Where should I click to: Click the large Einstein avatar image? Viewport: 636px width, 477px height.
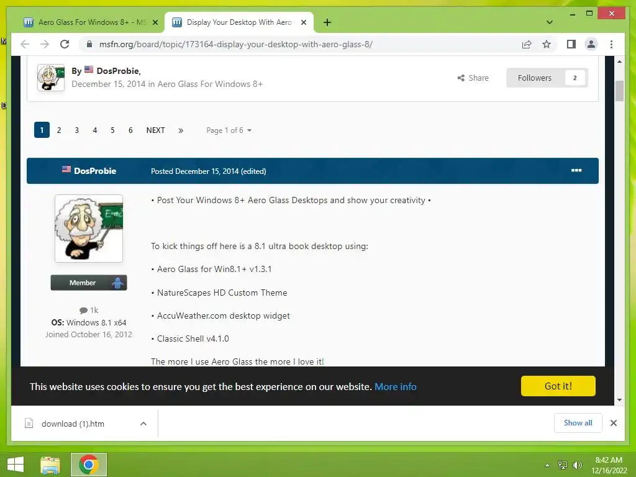click(89, 229)
